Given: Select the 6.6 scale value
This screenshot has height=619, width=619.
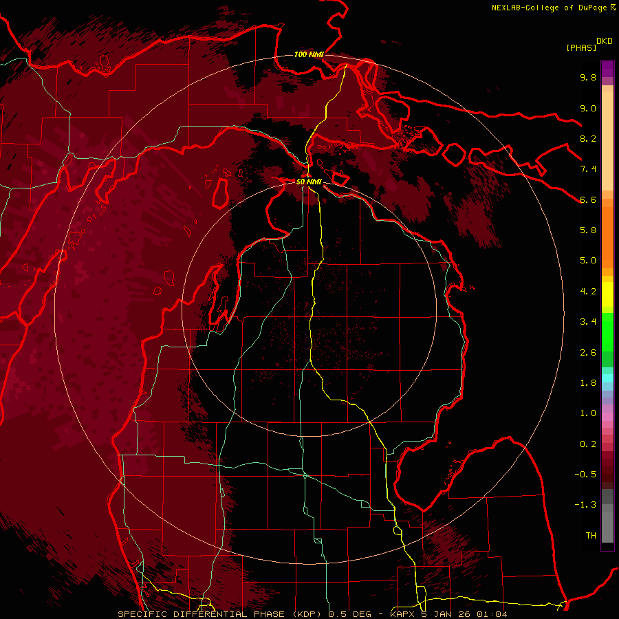Looking at the screenshot, I should (588, 199).
